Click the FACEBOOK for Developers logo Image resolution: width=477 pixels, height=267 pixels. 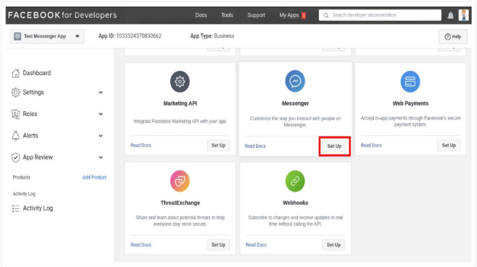click(62, 15)
